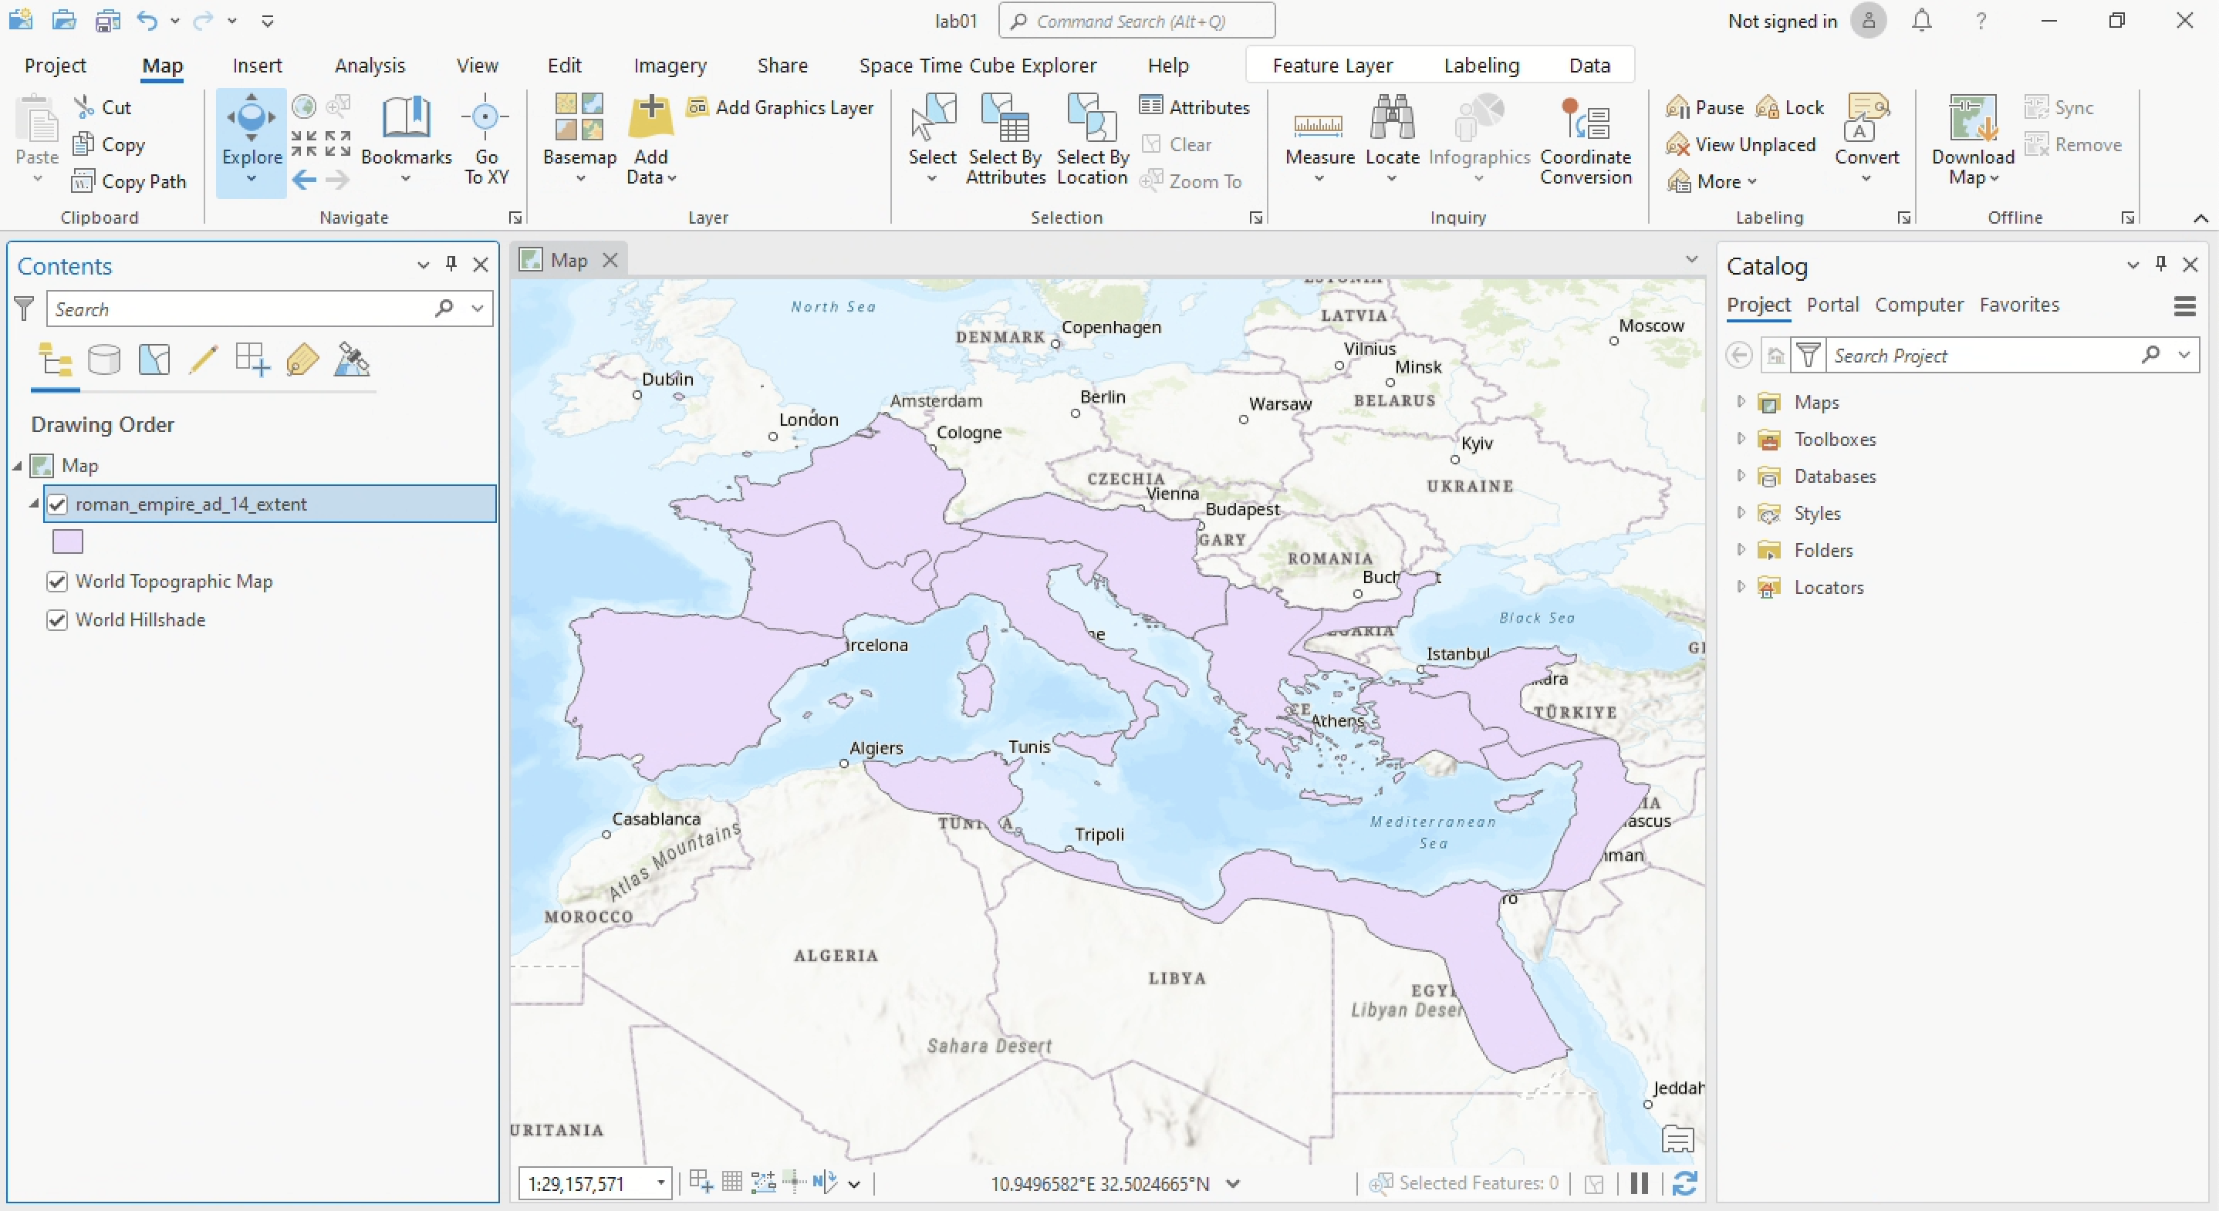The width and height of the screenshot is (2219, 1211).
Task: Pause drawing using status bar button
Action: coord(1640,1183)
